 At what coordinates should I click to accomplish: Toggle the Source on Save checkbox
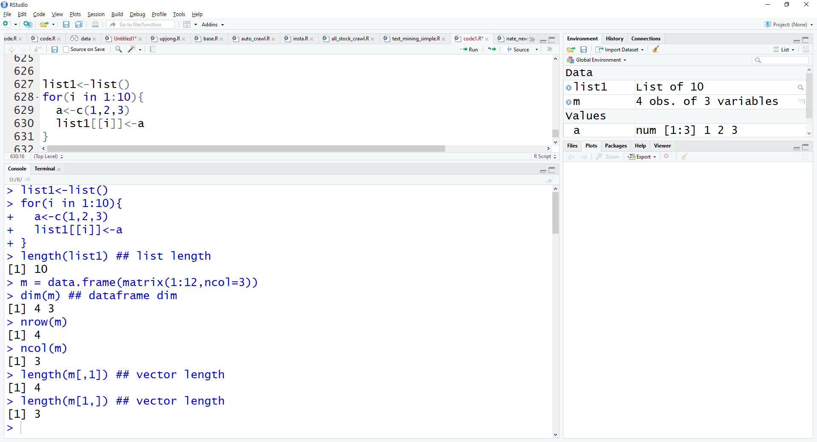pos(66,49)
